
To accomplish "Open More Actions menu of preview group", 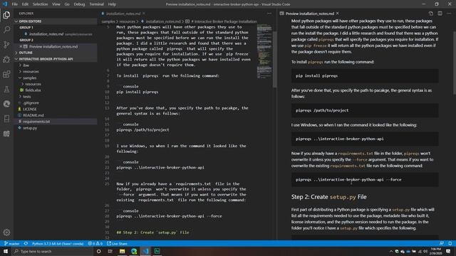I will pos(450,14).
